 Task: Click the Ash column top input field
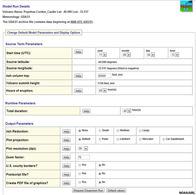[x=105, y=76]
